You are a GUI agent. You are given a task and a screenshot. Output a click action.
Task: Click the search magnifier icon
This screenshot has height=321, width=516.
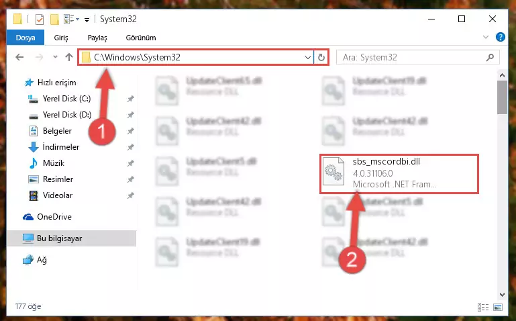click(490, 57)
